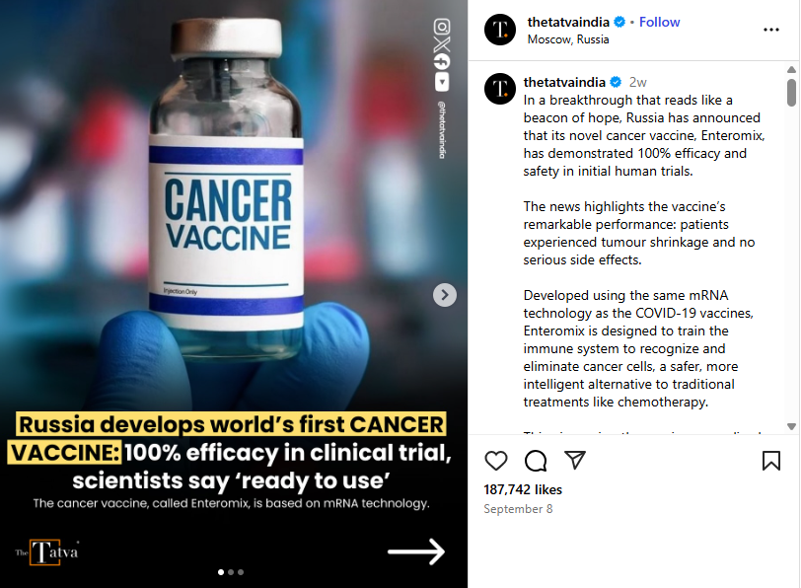The width and height of the screenshot is (801, 588).
Task: Click the caption scrollbar up arrow
Action: coord(791,69)
